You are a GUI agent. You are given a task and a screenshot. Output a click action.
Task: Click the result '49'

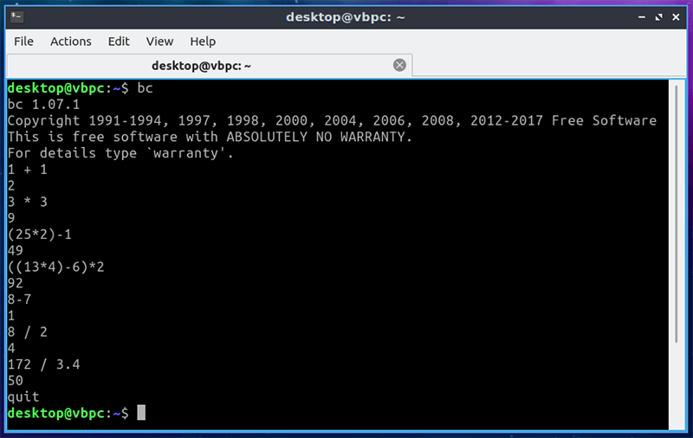tap(16, 251)
